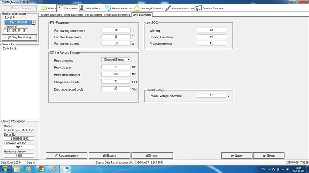Edit Resting record cycle field
309x173 pixels.
(116, 74)
